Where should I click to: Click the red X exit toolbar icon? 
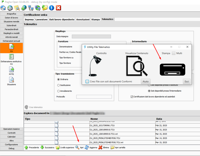click(59, 8)
